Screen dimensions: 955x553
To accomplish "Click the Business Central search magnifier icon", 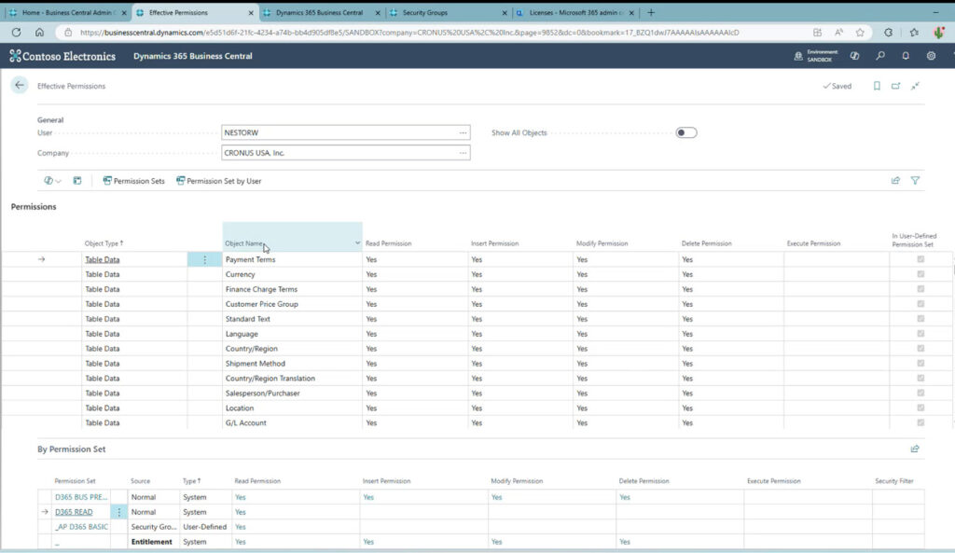I will (880, 56).
